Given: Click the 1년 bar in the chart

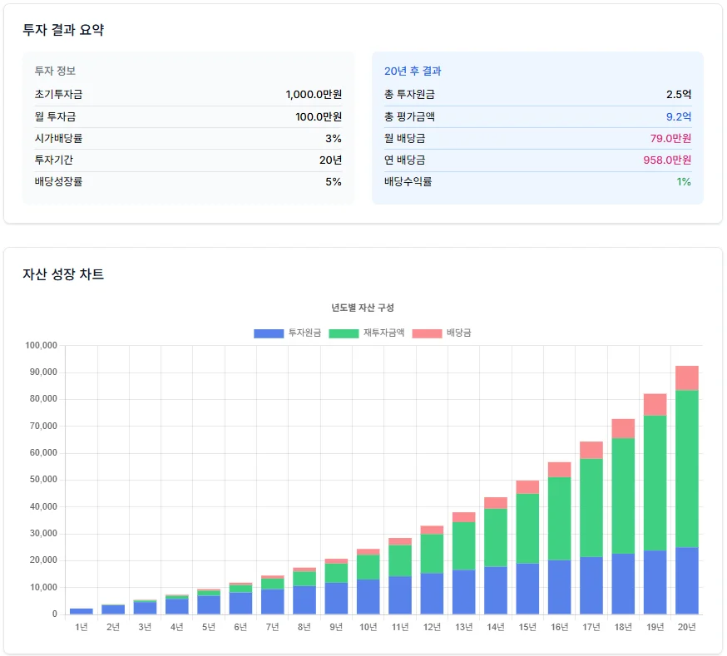Looking at the screenshot, I should [x=81, y=611].
